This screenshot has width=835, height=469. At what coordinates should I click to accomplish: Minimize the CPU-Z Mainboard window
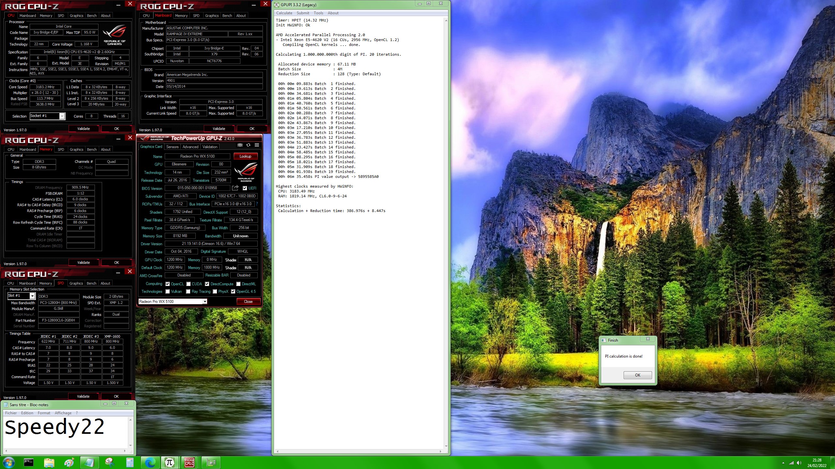click(253, 5)
